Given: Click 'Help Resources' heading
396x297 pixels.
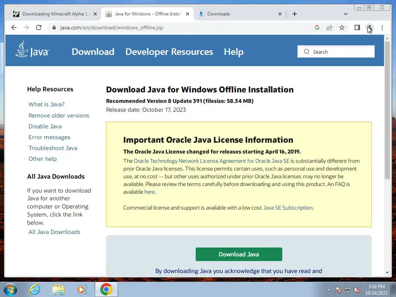Looking at the screenshot, I should [50, 89].
